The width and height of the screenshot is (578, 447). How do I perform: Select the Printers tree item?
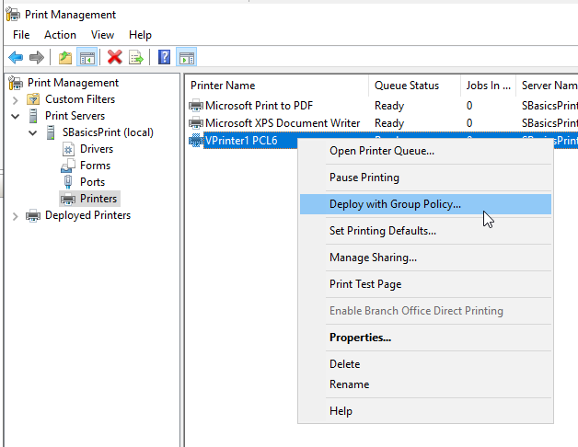[x=98, y=199]
